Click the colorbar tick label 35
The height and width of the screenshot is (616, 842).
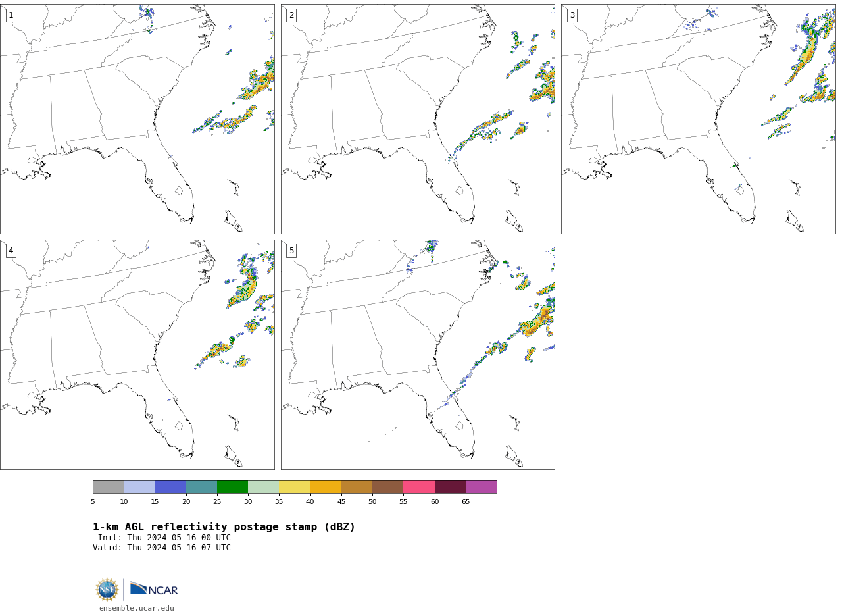coord(279,502)
